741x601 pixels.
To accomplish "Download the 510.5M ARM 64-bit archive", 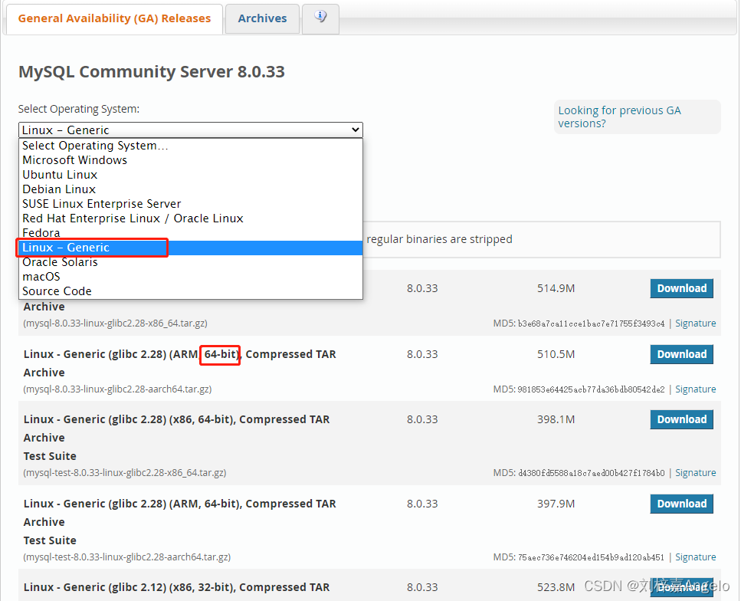I will 681,354.
